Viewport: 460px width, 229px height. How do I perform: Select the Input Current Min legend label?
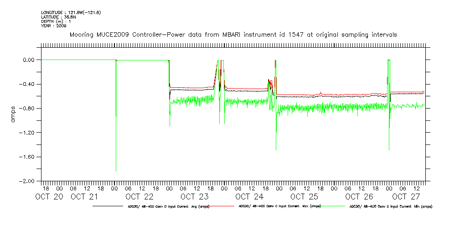[390, 206]
